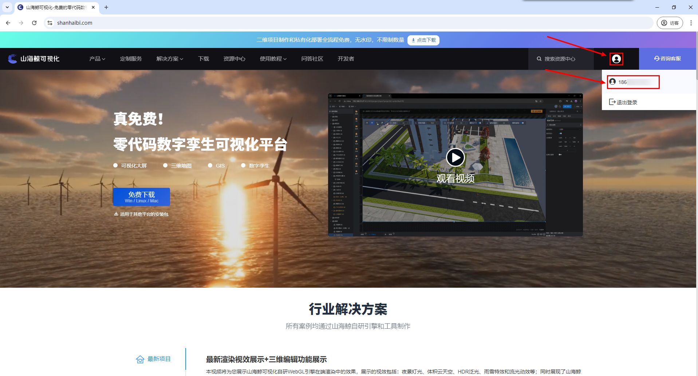
Task: Open the user account avatar icon
Action: tap(616, 59)
